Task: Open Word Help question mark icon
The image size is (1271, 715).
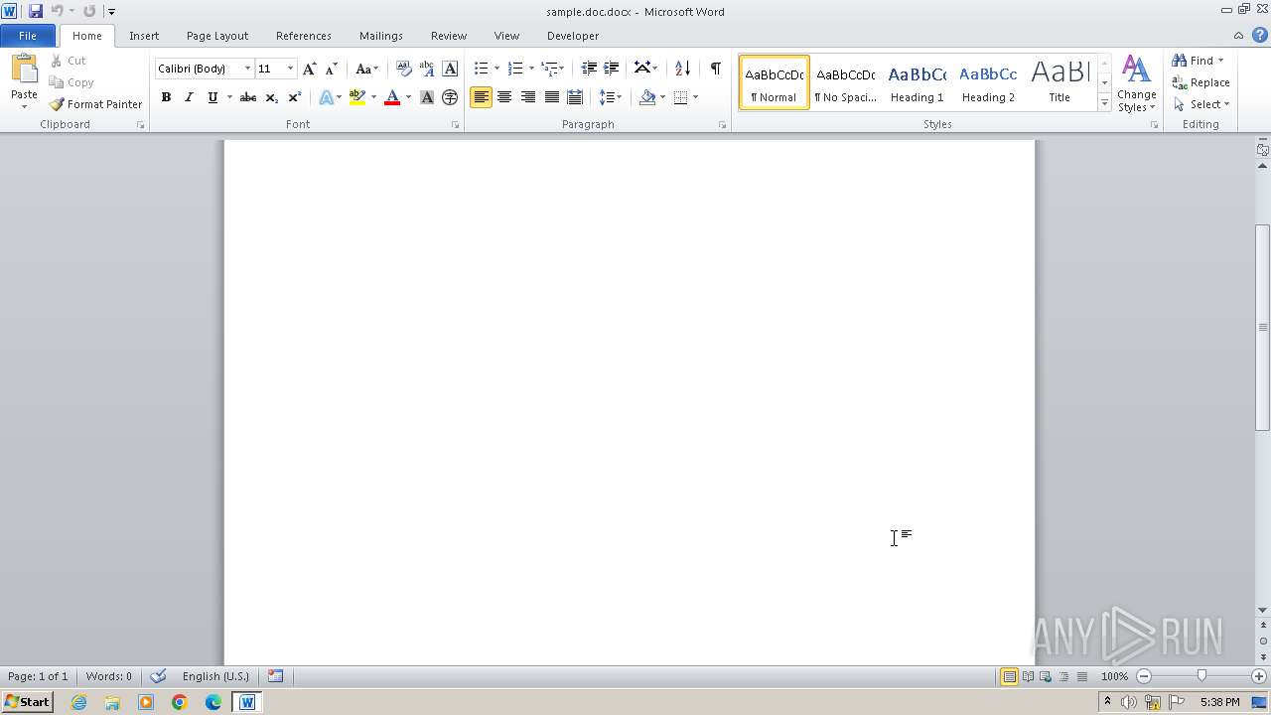Action: [1260, 35]
